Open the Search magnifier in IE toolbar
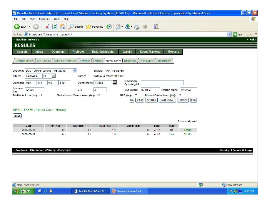 click(71, 27)
